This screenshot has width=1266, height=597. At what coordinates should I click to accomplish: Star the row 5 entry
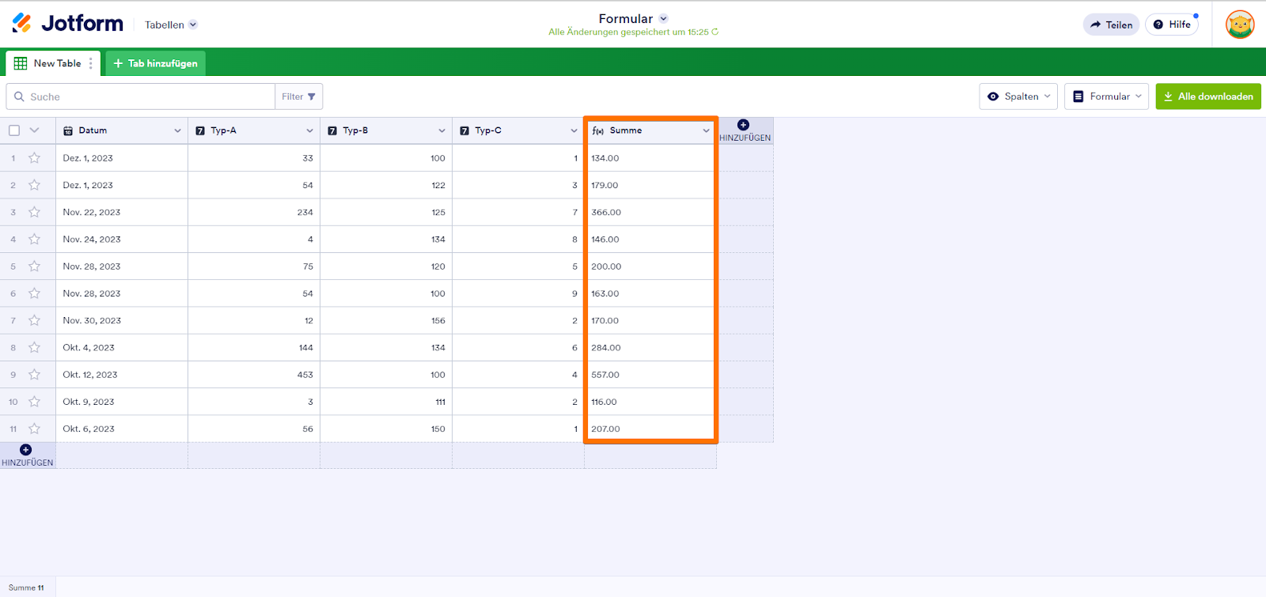(34, 266)
